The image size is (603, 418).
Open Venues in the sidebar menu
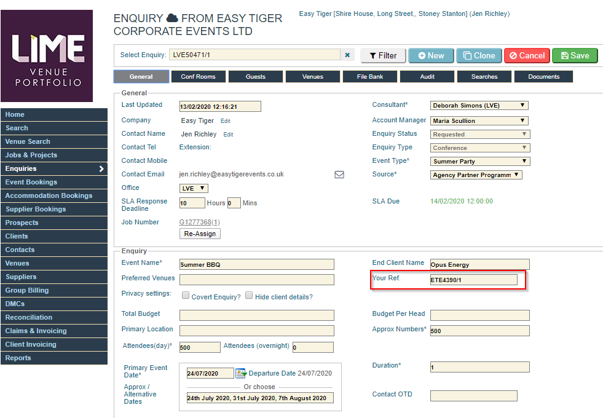click(x=54, y=264)
